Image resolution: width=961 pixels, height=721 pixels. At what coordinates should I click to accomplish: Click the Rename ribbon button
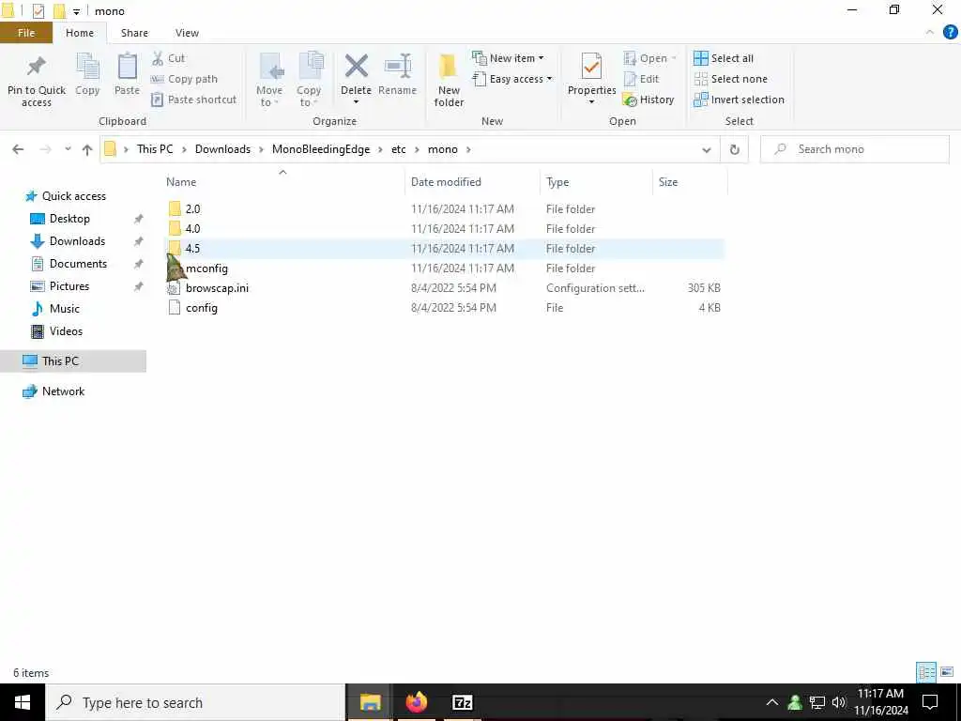397,73
